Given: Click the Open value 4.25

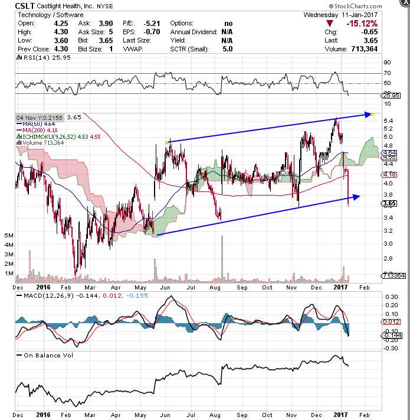Looking at the screenshot, I should 61,24.
